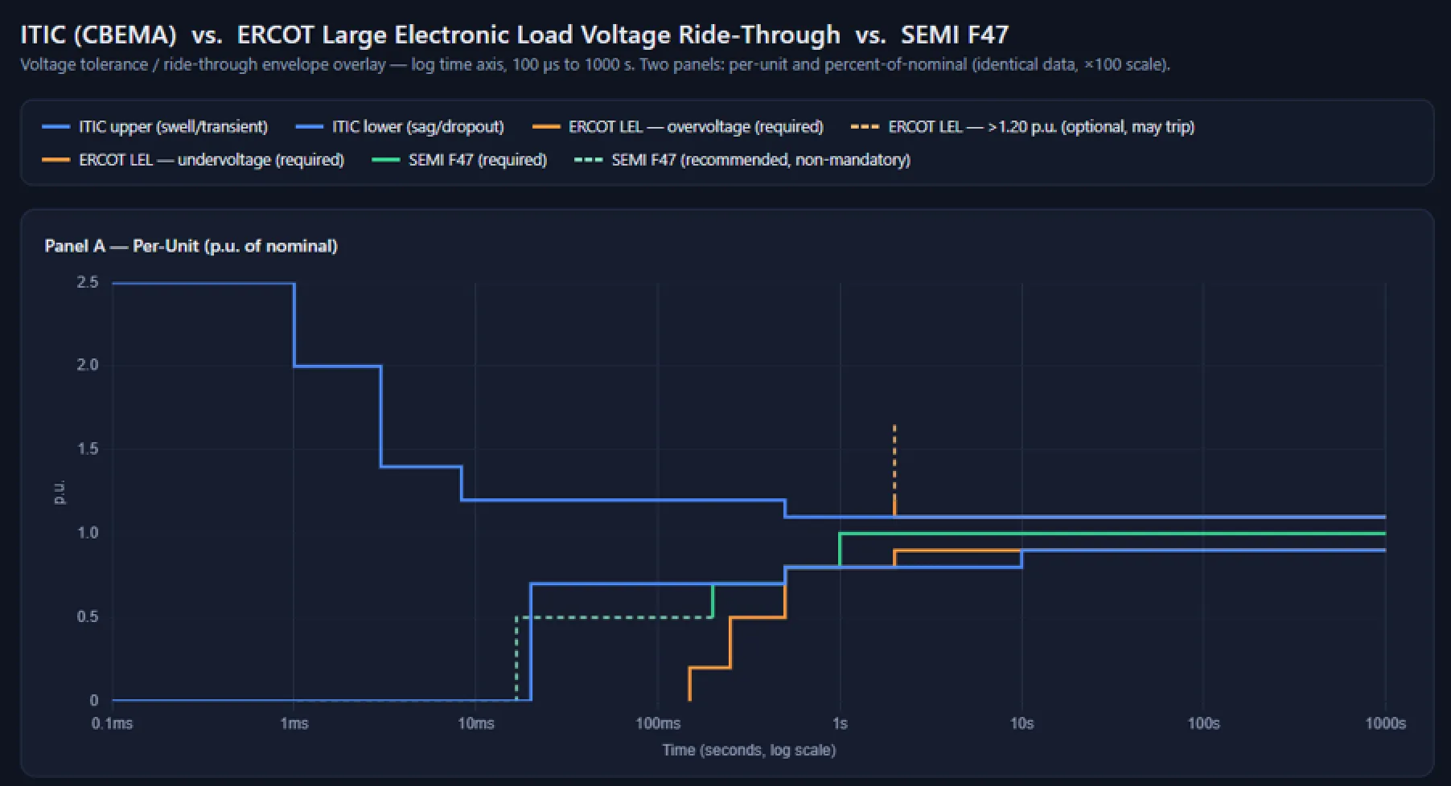Click the 10s x-axis tick label
The height and width of the screenshot is (786, 1451).
[x=1021, y=723]
